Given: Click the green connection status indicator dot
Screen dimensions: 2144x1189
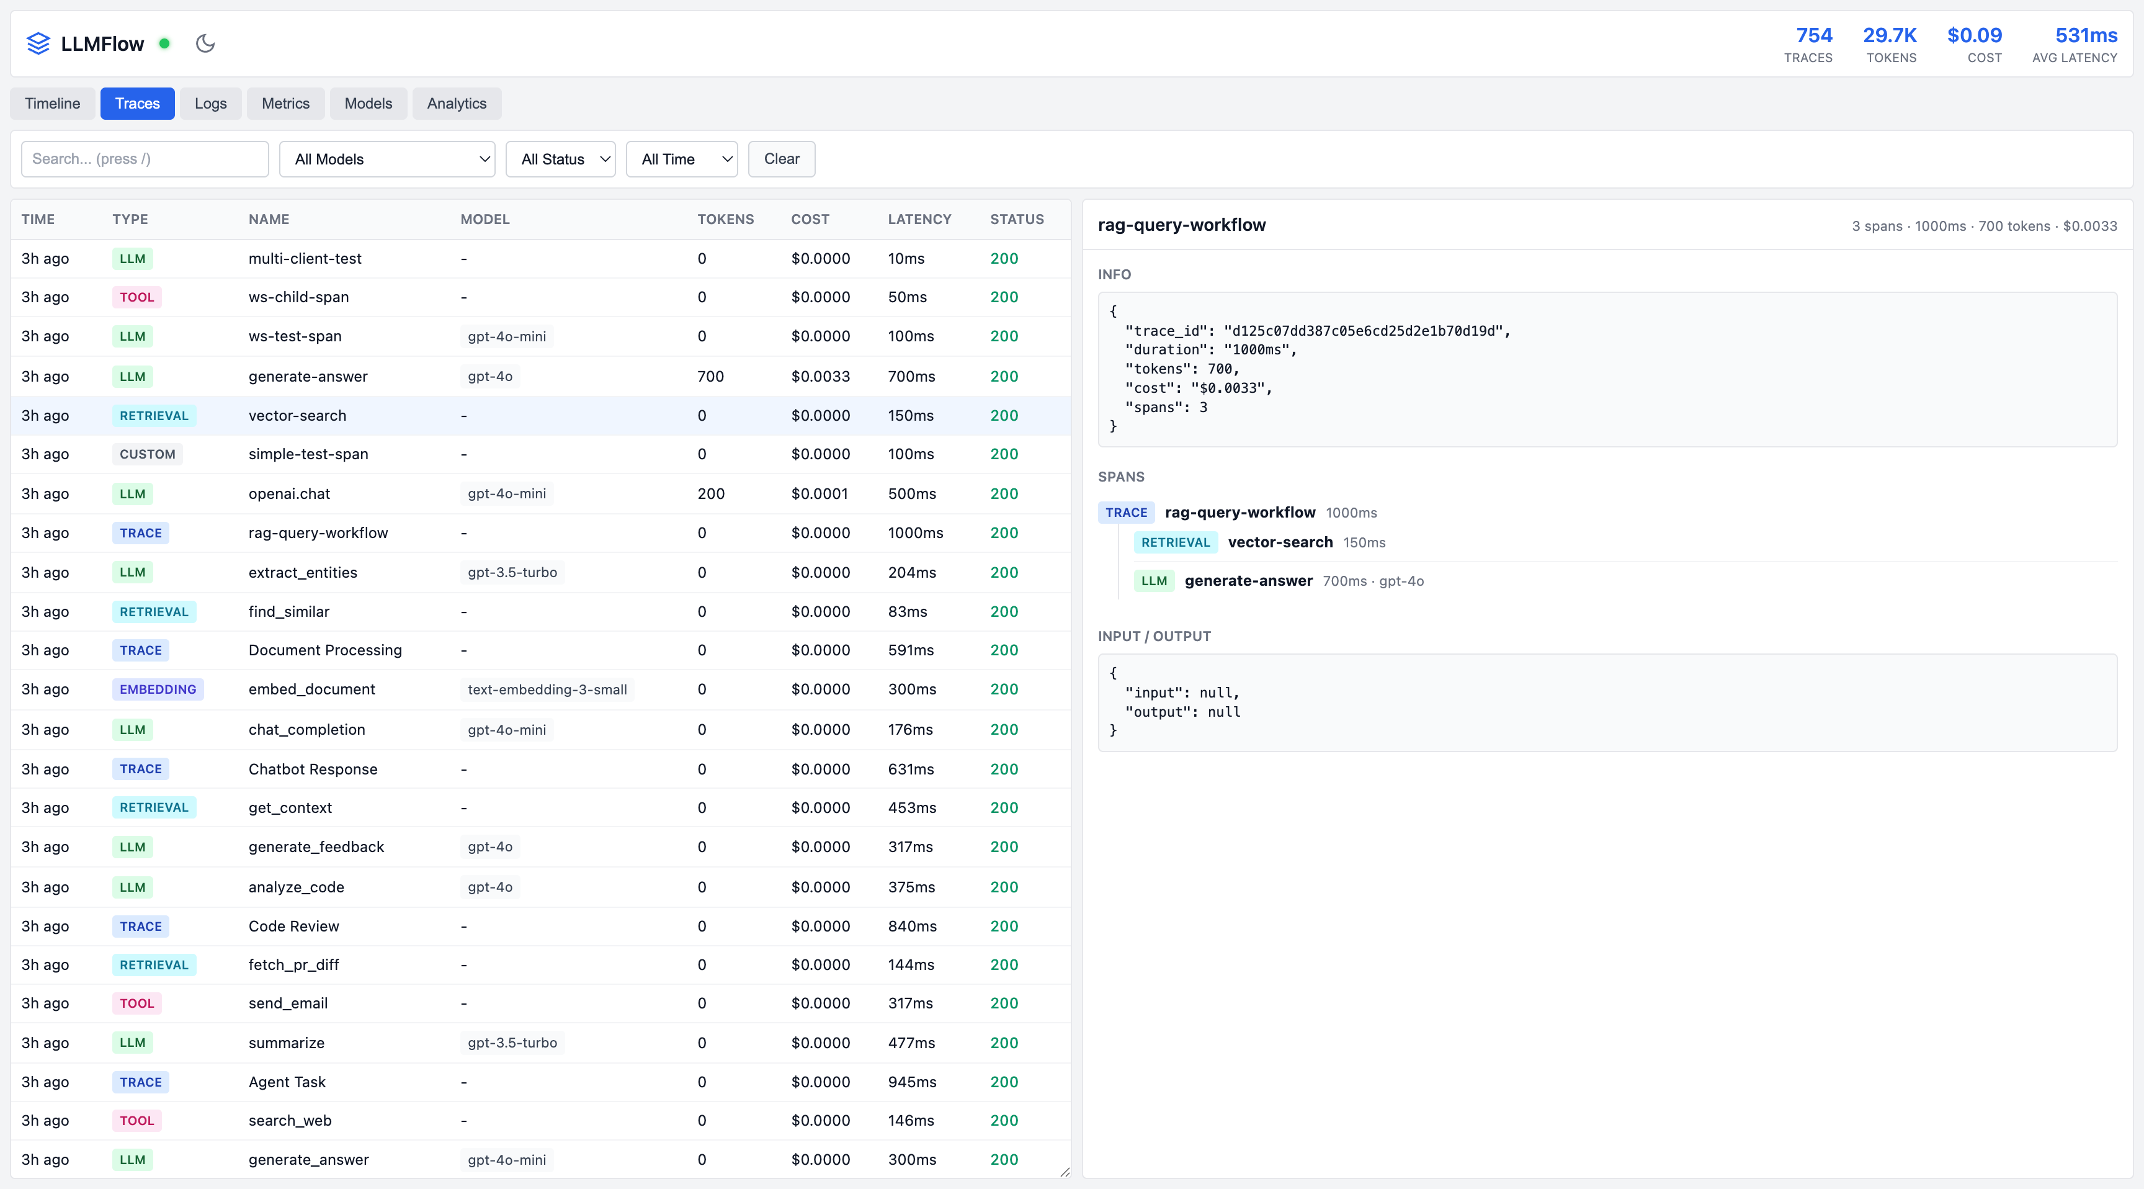Looking at the screenshot, I should pos(164,43).
